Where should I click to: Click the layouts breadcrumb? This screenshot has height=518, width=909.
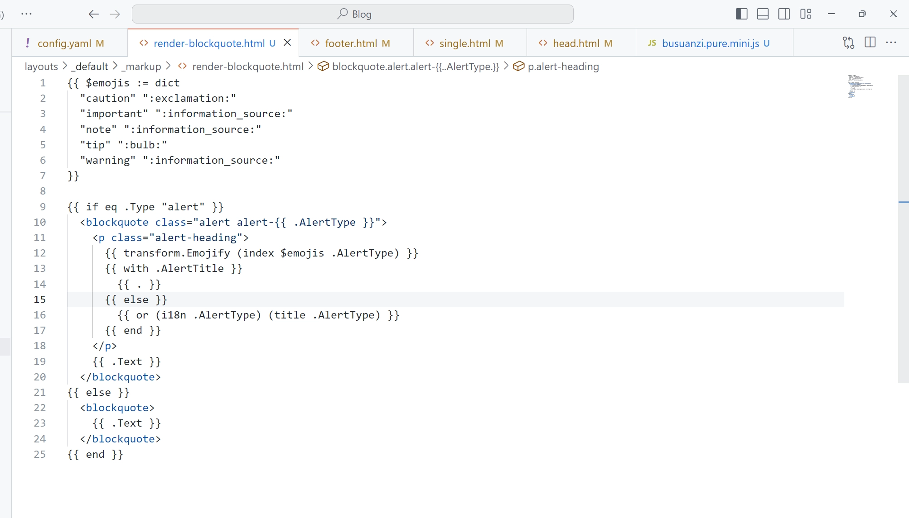[41, 67]
